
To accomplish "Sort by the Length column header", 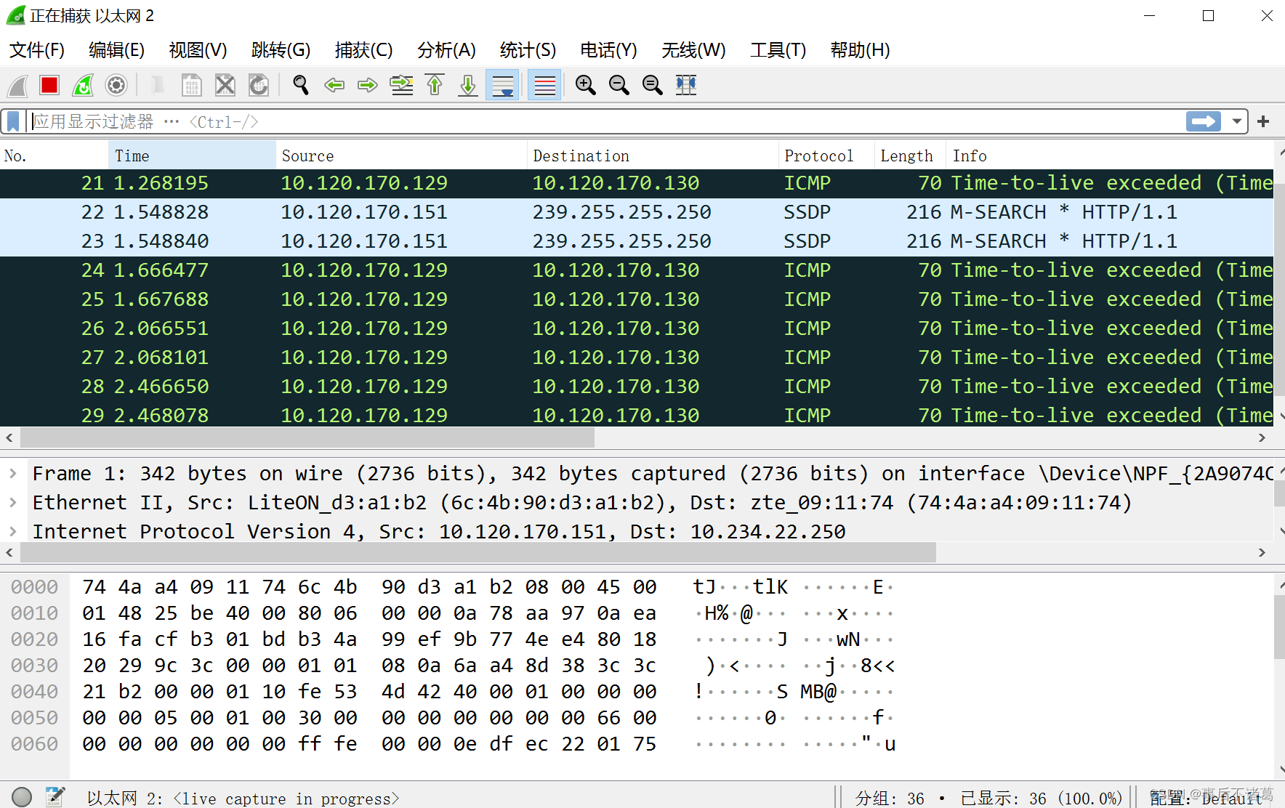I will click(x=911, y=156).
